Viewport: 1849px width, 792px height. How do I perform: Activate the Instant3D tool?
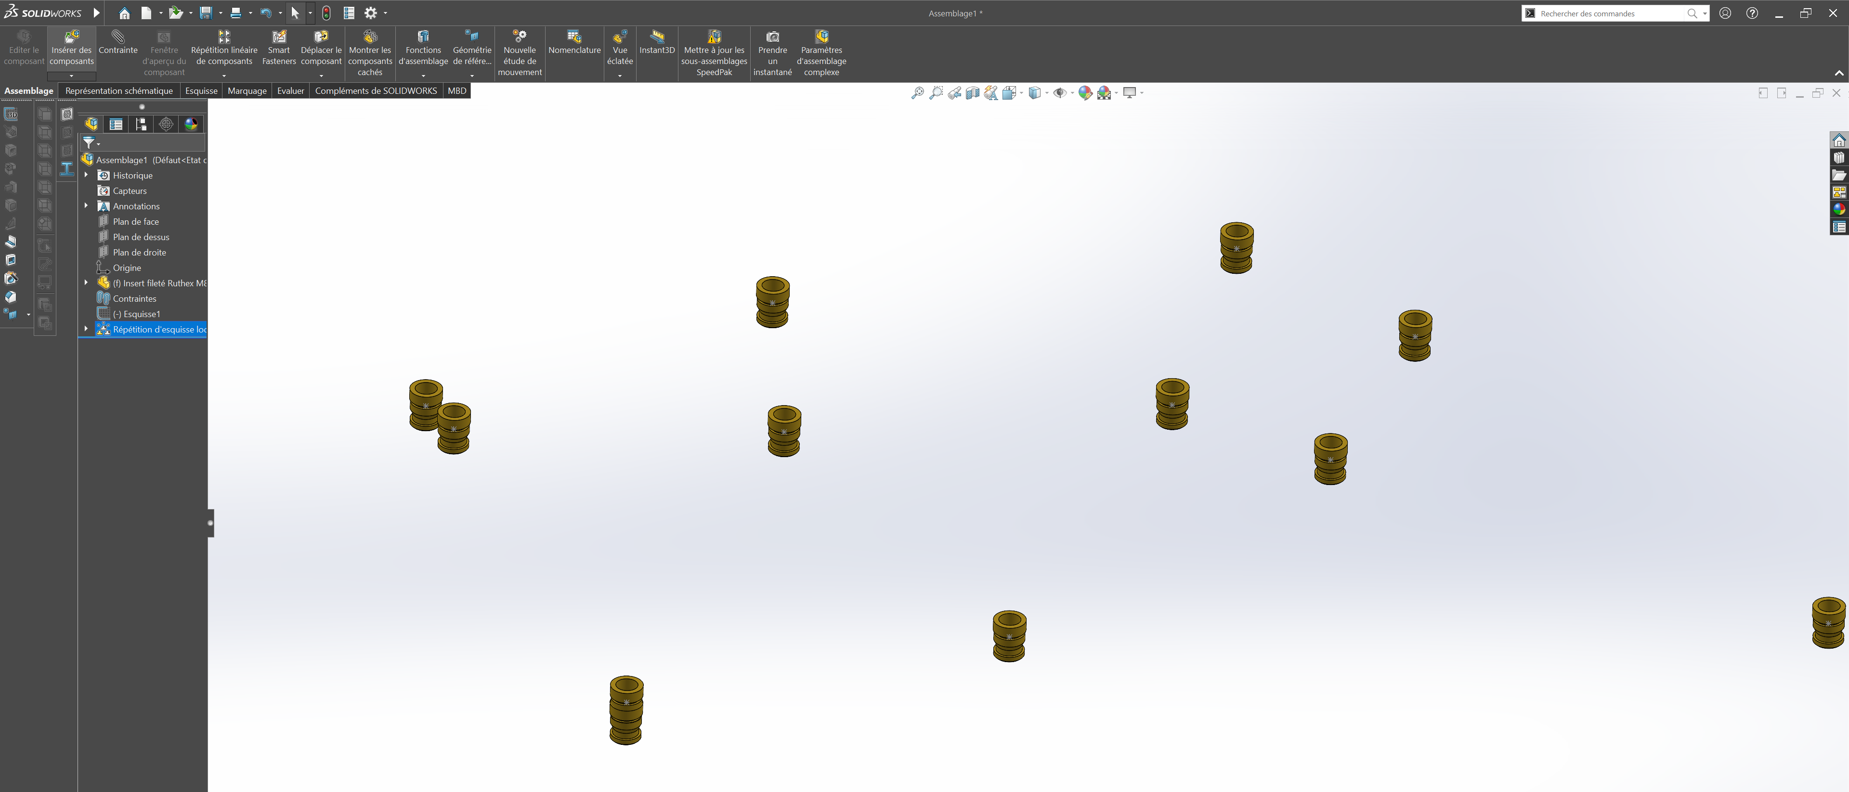[657, 43]
